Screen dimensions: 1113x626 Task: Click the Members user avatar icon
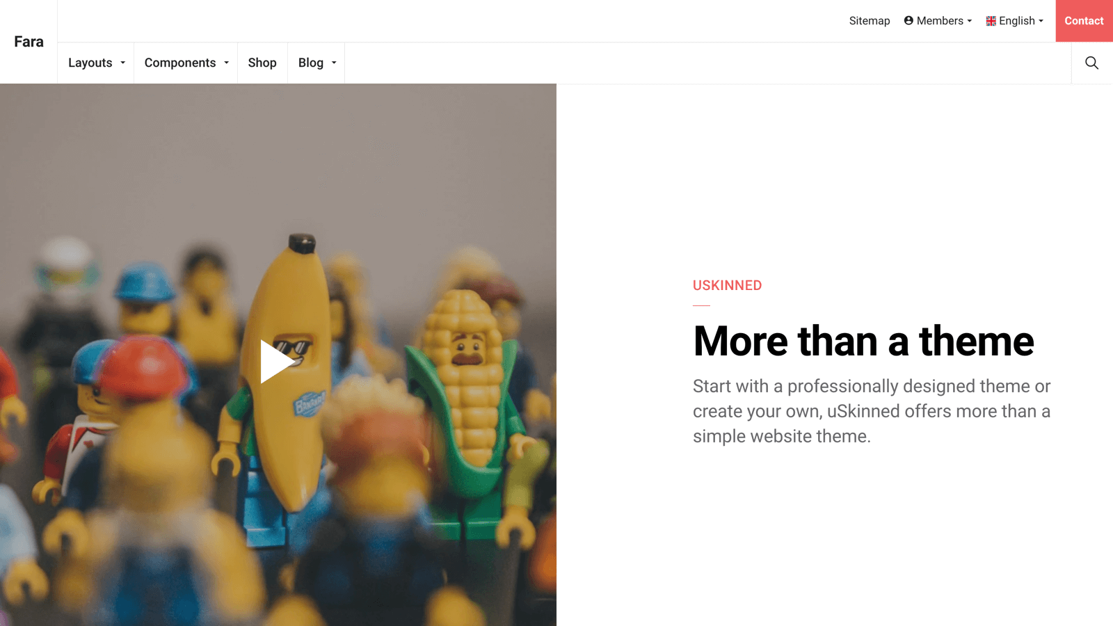tap(908, 21)
